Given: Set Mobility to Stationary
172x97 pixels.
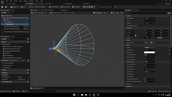Looking at the screenshot, I should click(153, 38).
